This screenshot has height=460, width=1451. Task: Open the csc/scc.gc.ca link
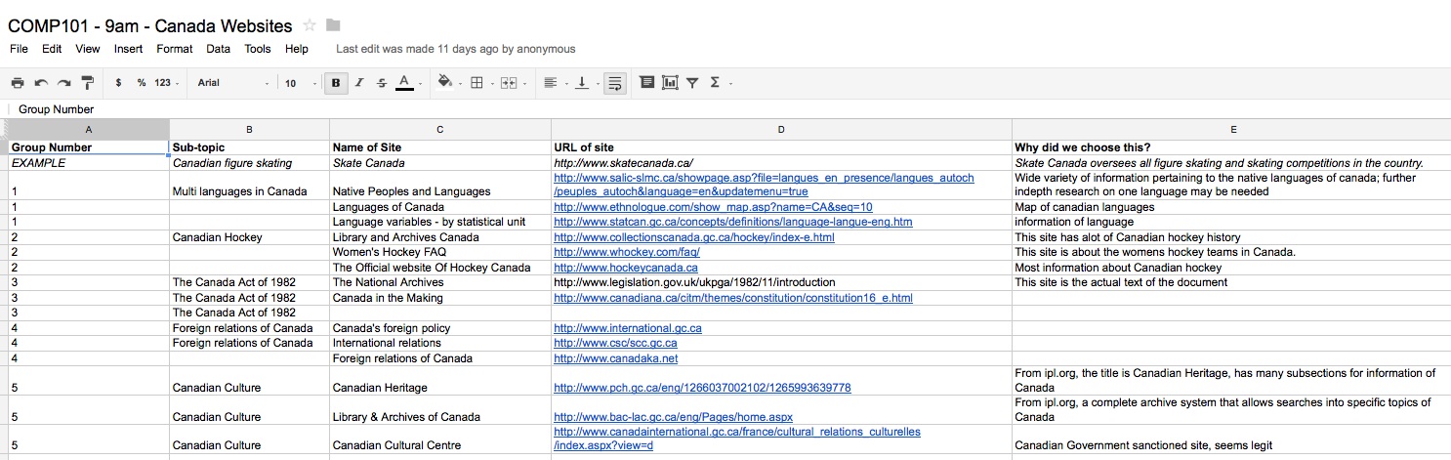point(615,343)
